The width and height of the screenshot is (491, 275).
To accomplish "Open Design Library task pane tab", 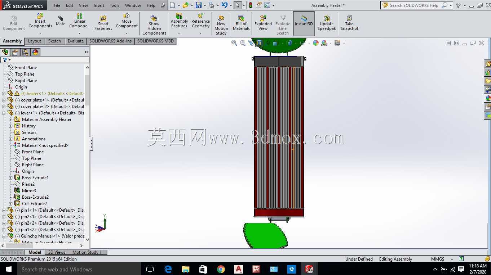I will tap(488, 73).
